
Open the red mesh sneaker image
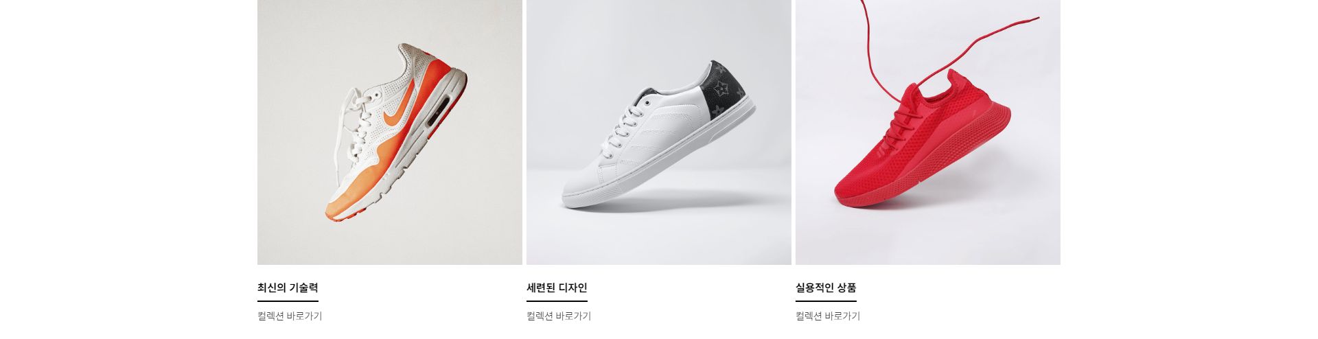pyautogui.click(x=928, y=132)
